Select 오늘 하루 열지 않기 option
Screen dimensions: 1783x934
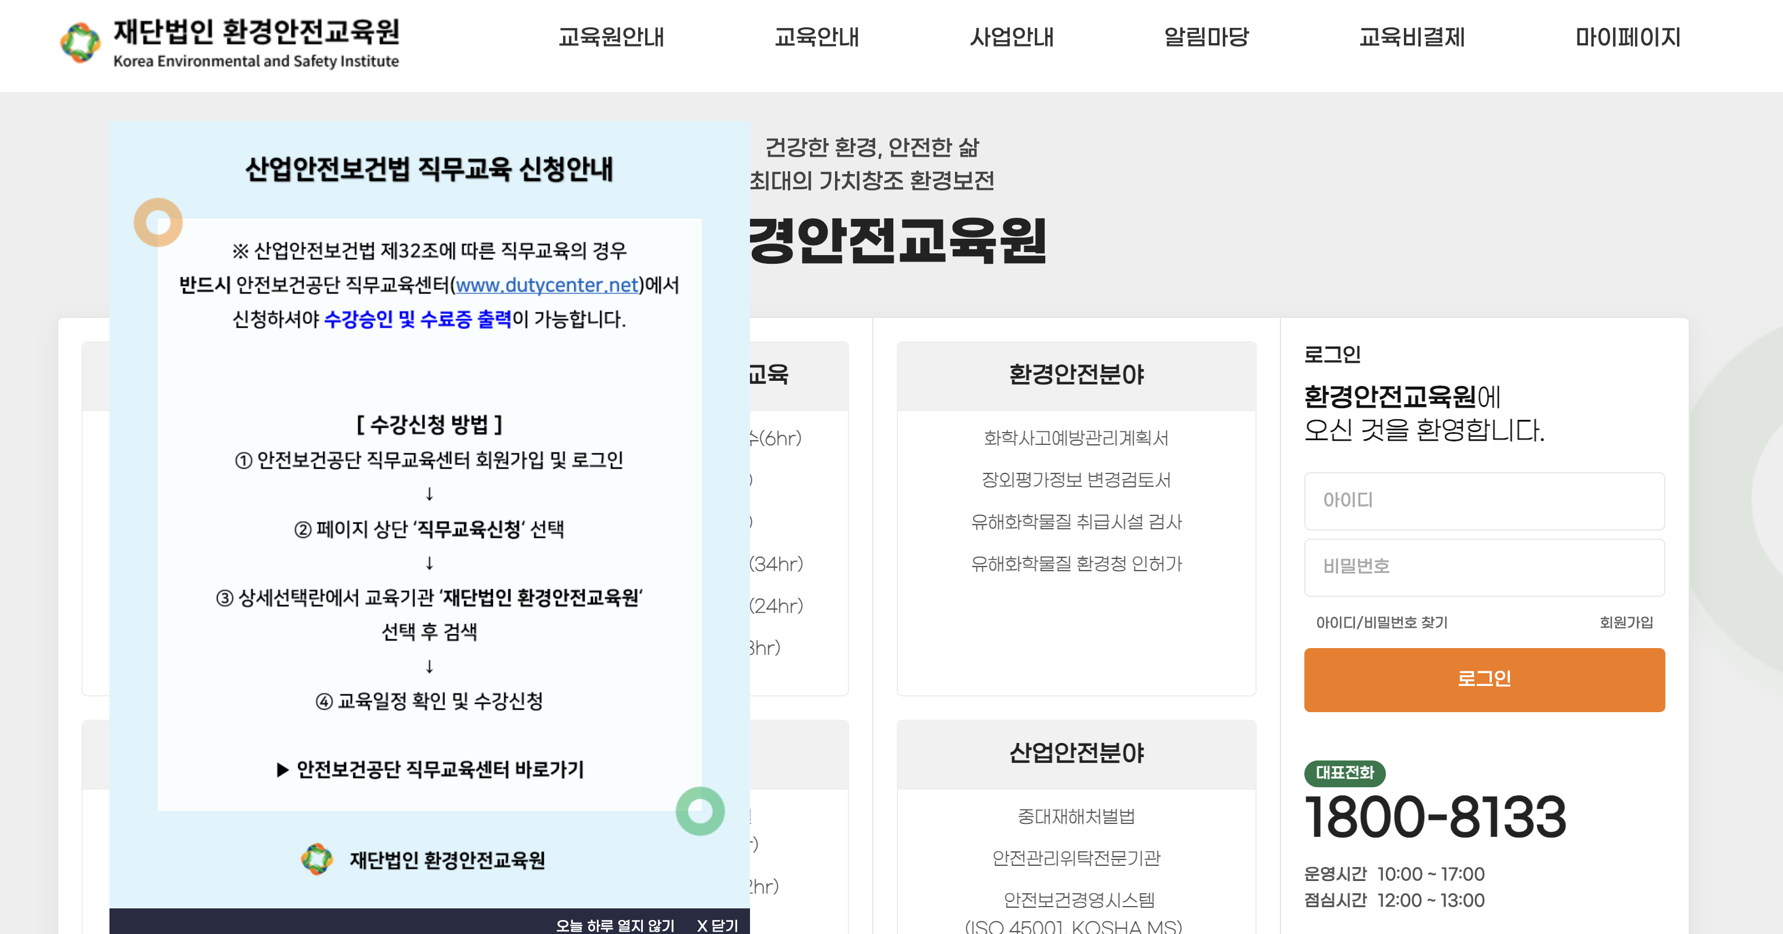[615, 925]
